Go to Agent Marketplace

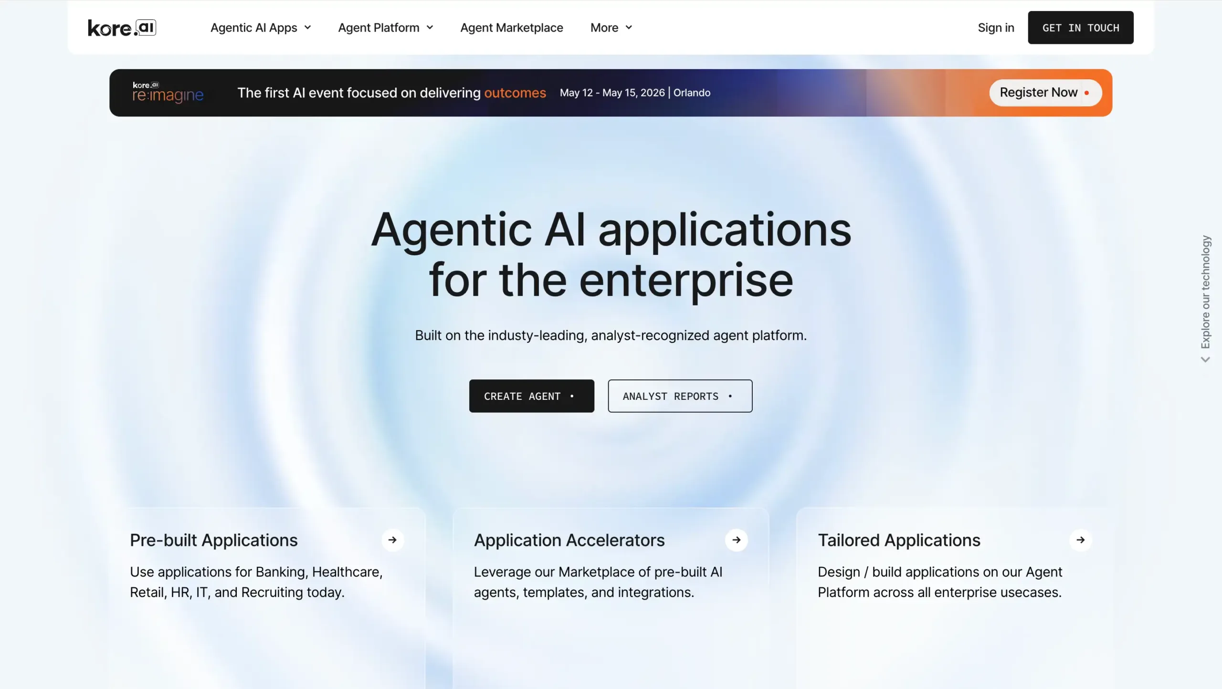tap(512, 28)
